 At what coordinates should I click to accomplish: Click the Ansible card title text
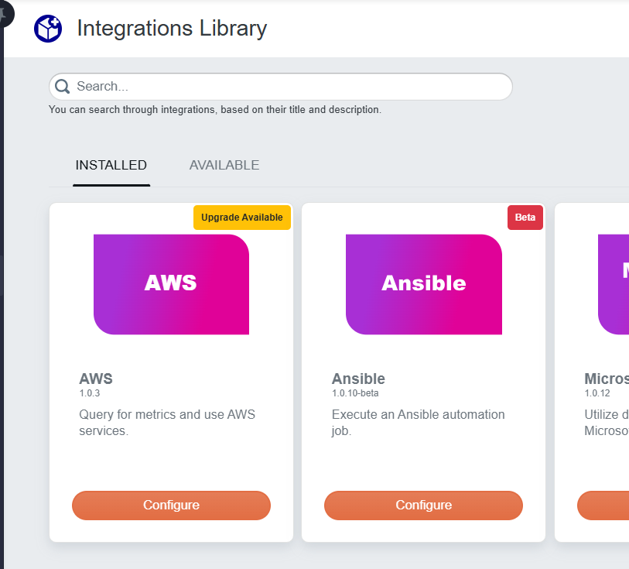[x=358, y=379]
